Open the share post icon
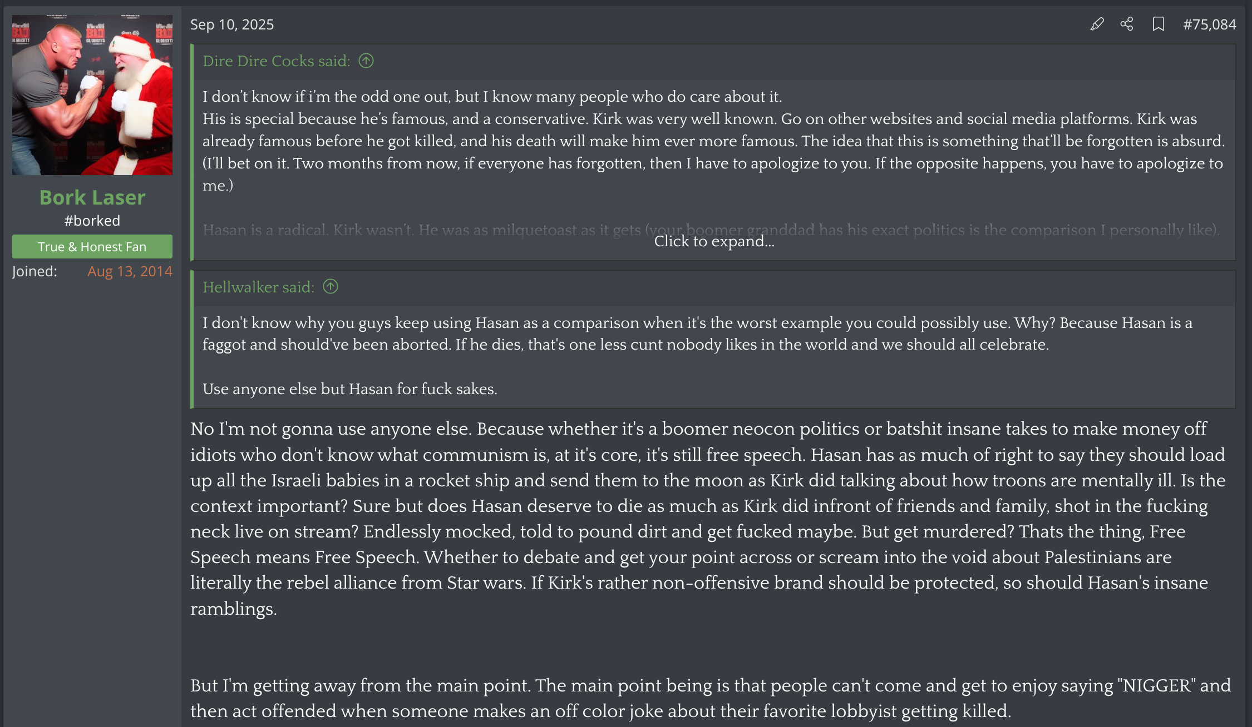Image resolution: width=1252 pixels, height=727 pixels. tap(1127, 24)
